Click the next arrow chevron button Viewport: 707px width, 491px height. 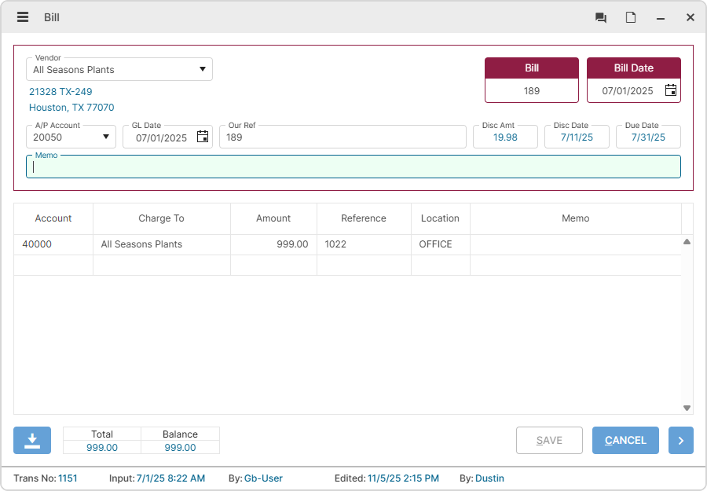pos(681,440)
